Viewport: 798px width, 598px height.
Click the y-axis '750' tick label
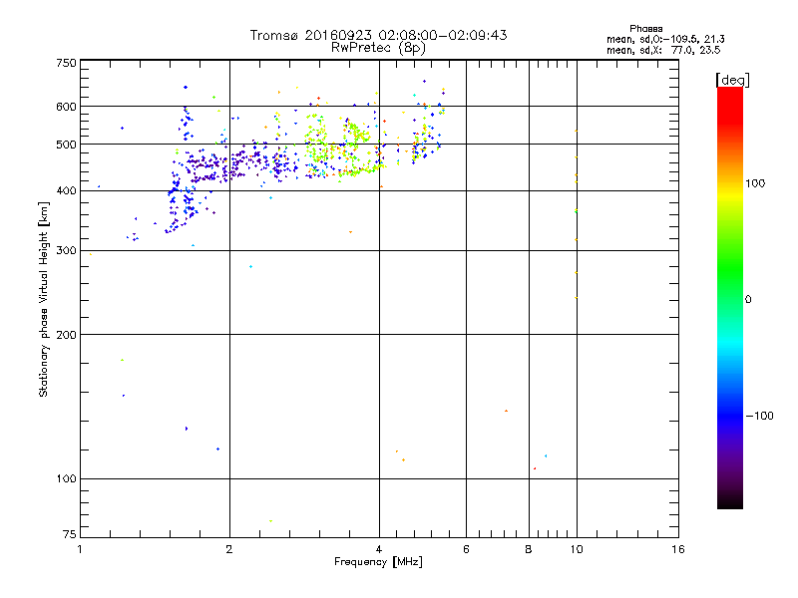[66, 63]
